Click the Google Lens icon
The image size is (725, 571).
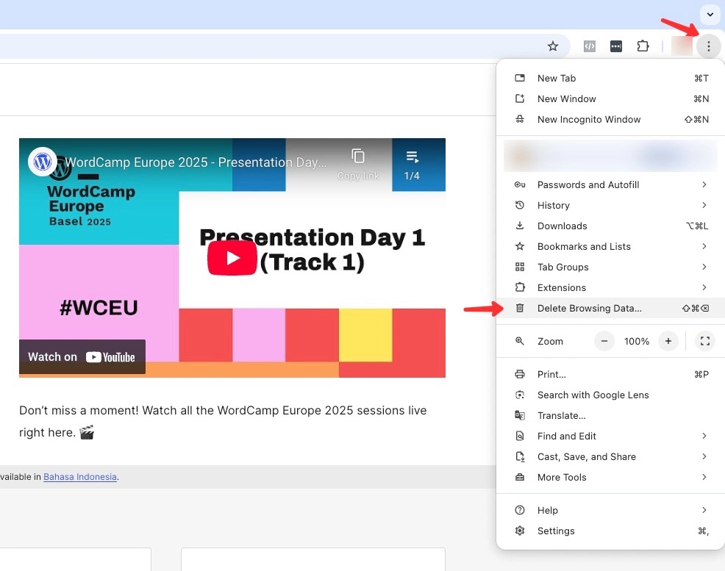click(x=520, y=395)
